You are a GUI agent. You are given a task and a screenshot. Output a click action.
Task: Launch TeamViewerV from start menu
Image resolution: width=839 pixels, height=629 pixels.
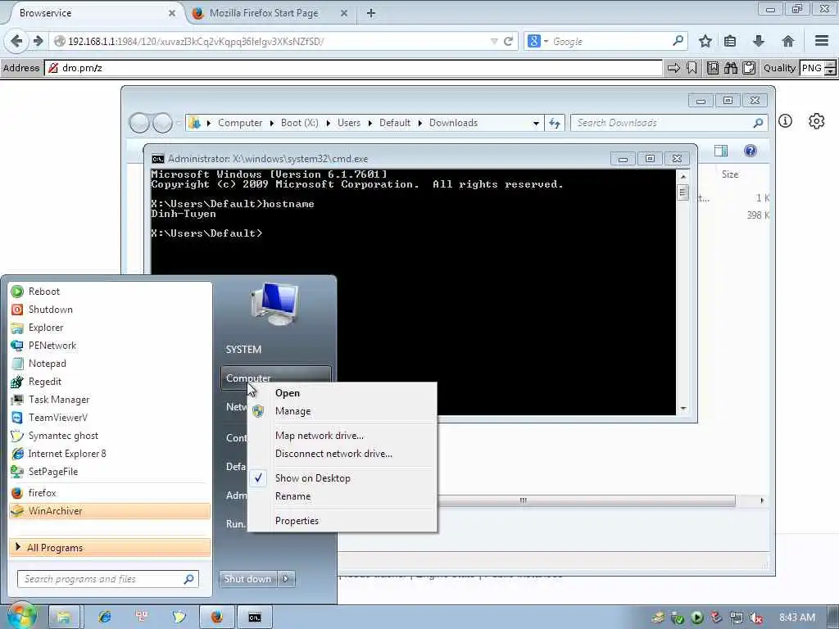58,417
